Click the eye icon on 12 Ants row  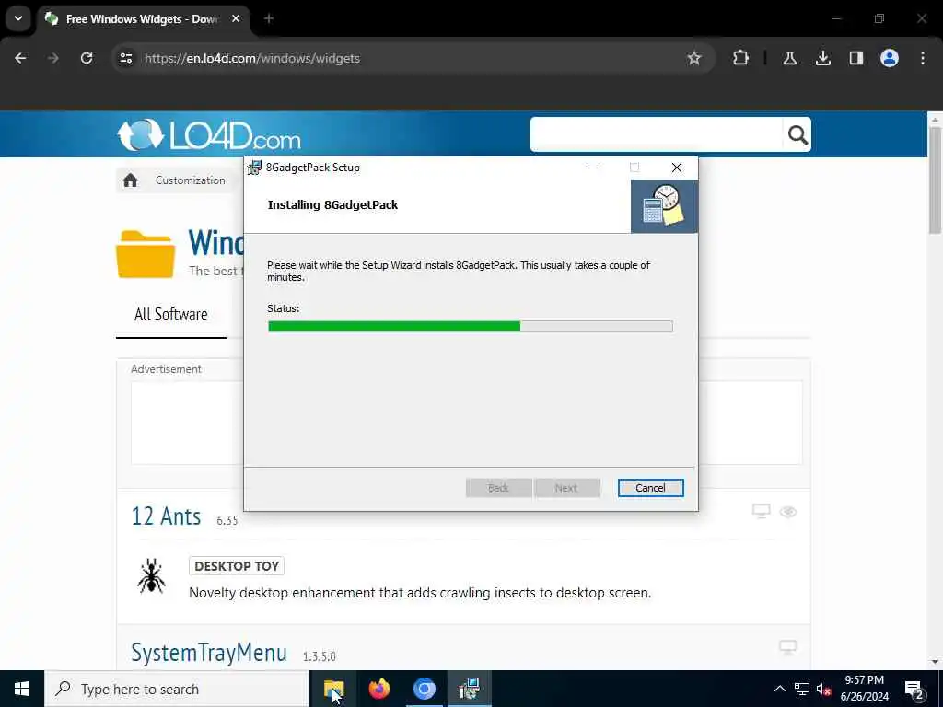point(788,512)
